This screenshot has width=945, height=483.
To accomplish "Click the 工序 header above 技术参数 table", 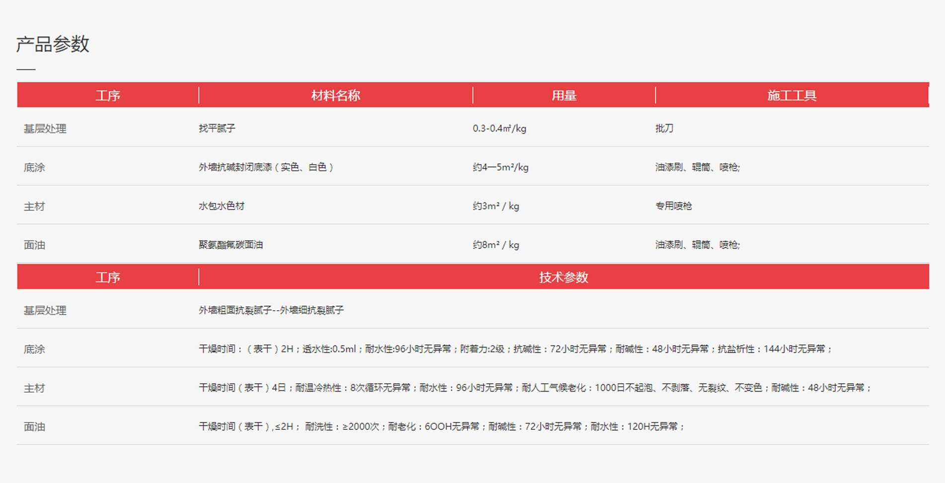I will [108, 277].
